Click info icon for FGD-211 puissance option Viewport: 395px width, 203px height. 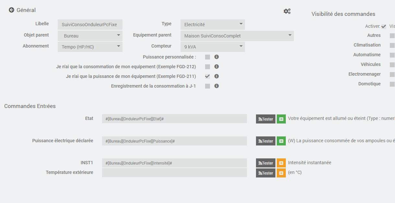(217, 76)
